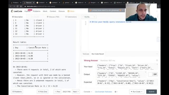Click the '2013-10-01' result table row
The height and width of the screenshot is (95, 169).
[31, 53]
